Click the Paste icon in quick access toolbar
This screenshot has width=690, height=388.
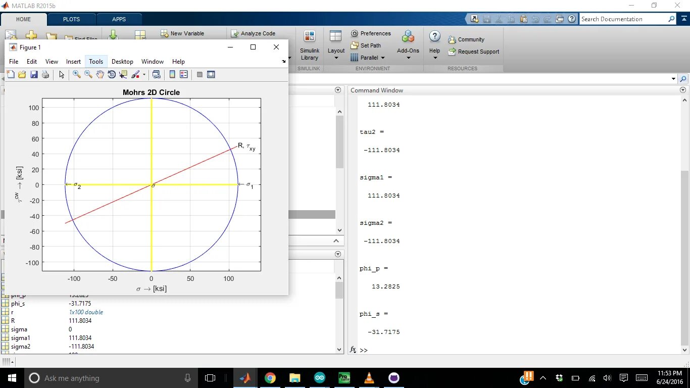(x=523, y=19)
